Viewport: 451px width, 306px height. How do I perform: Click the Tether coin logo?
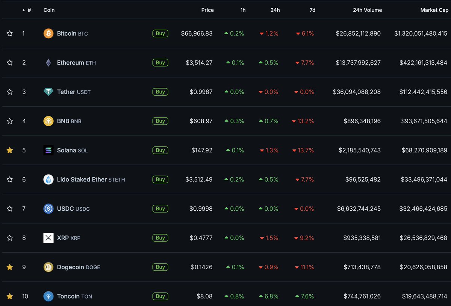48,92
